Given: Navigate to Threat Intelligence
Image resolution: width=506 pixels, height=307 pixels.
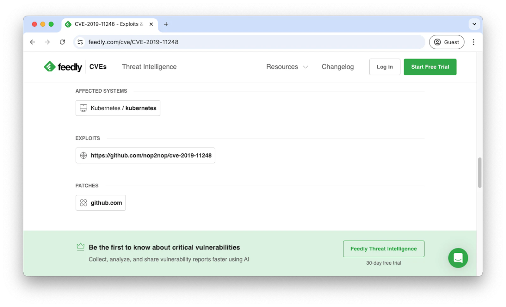Looking at the screenshot, I should 149,67.
